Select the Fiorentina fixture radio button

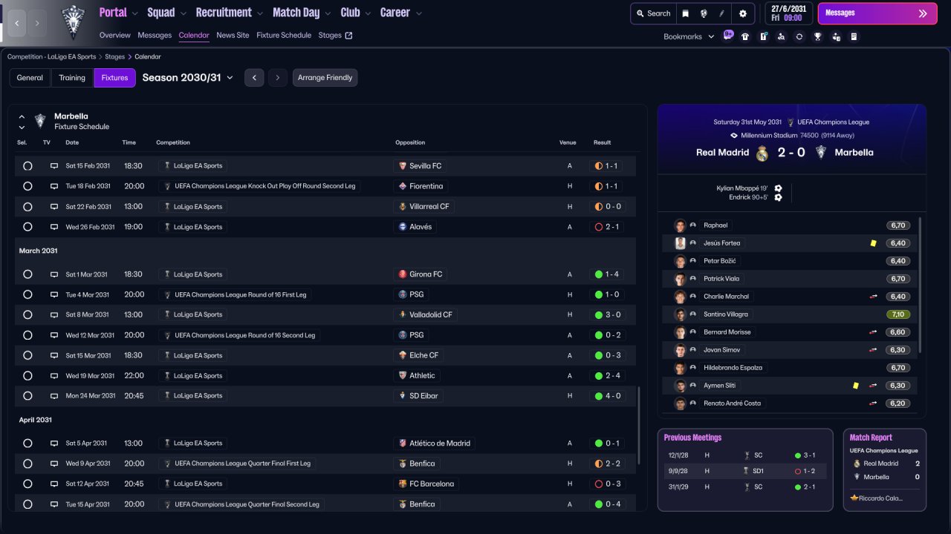[27, 186]
